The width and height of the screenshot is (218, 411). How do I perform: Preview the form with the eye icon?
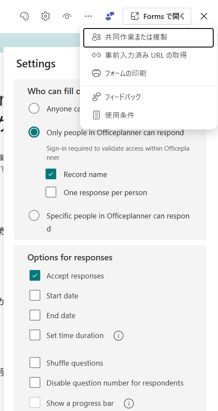[67, 16]
